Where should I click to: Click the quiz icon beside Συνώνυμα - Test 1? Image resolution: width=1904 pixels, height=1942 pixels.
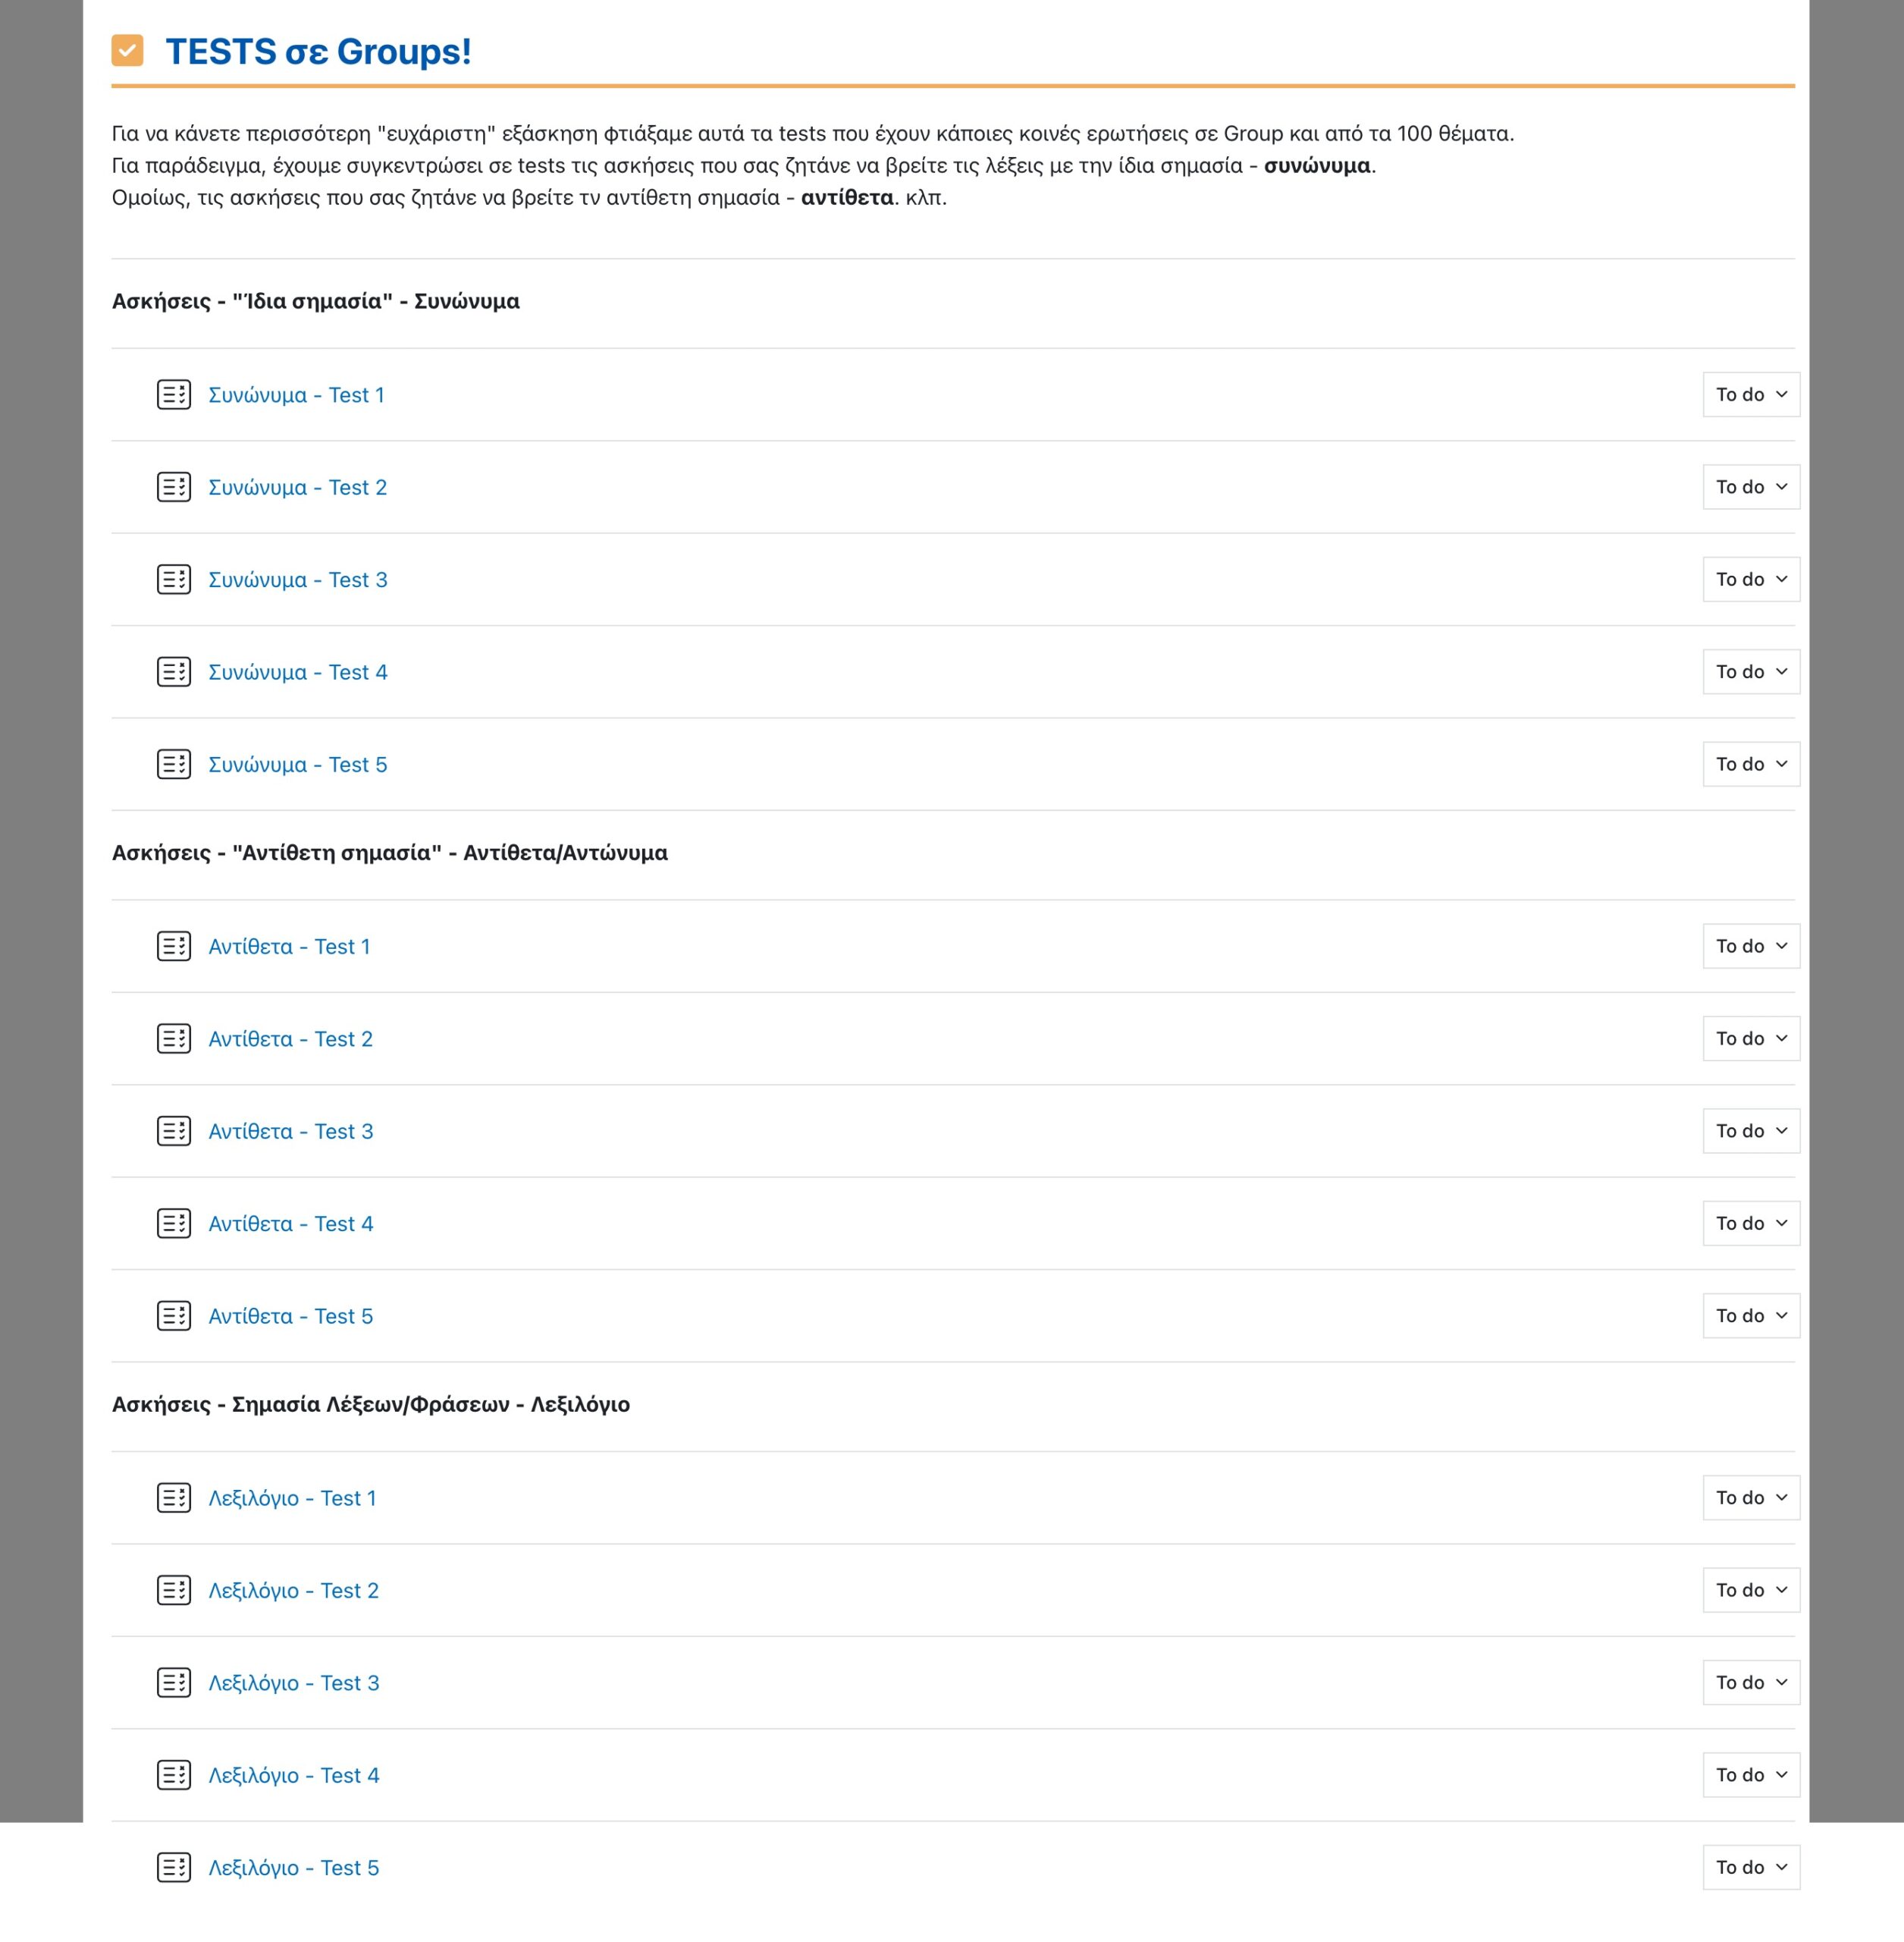174,395
